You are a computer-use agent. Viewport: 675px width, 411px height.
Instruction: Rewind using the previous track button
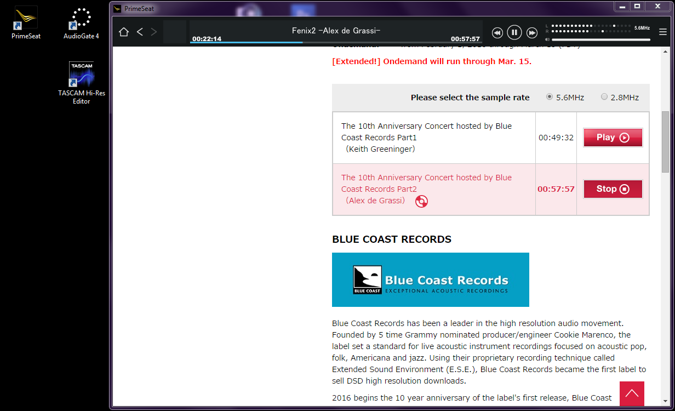(497, 33)
